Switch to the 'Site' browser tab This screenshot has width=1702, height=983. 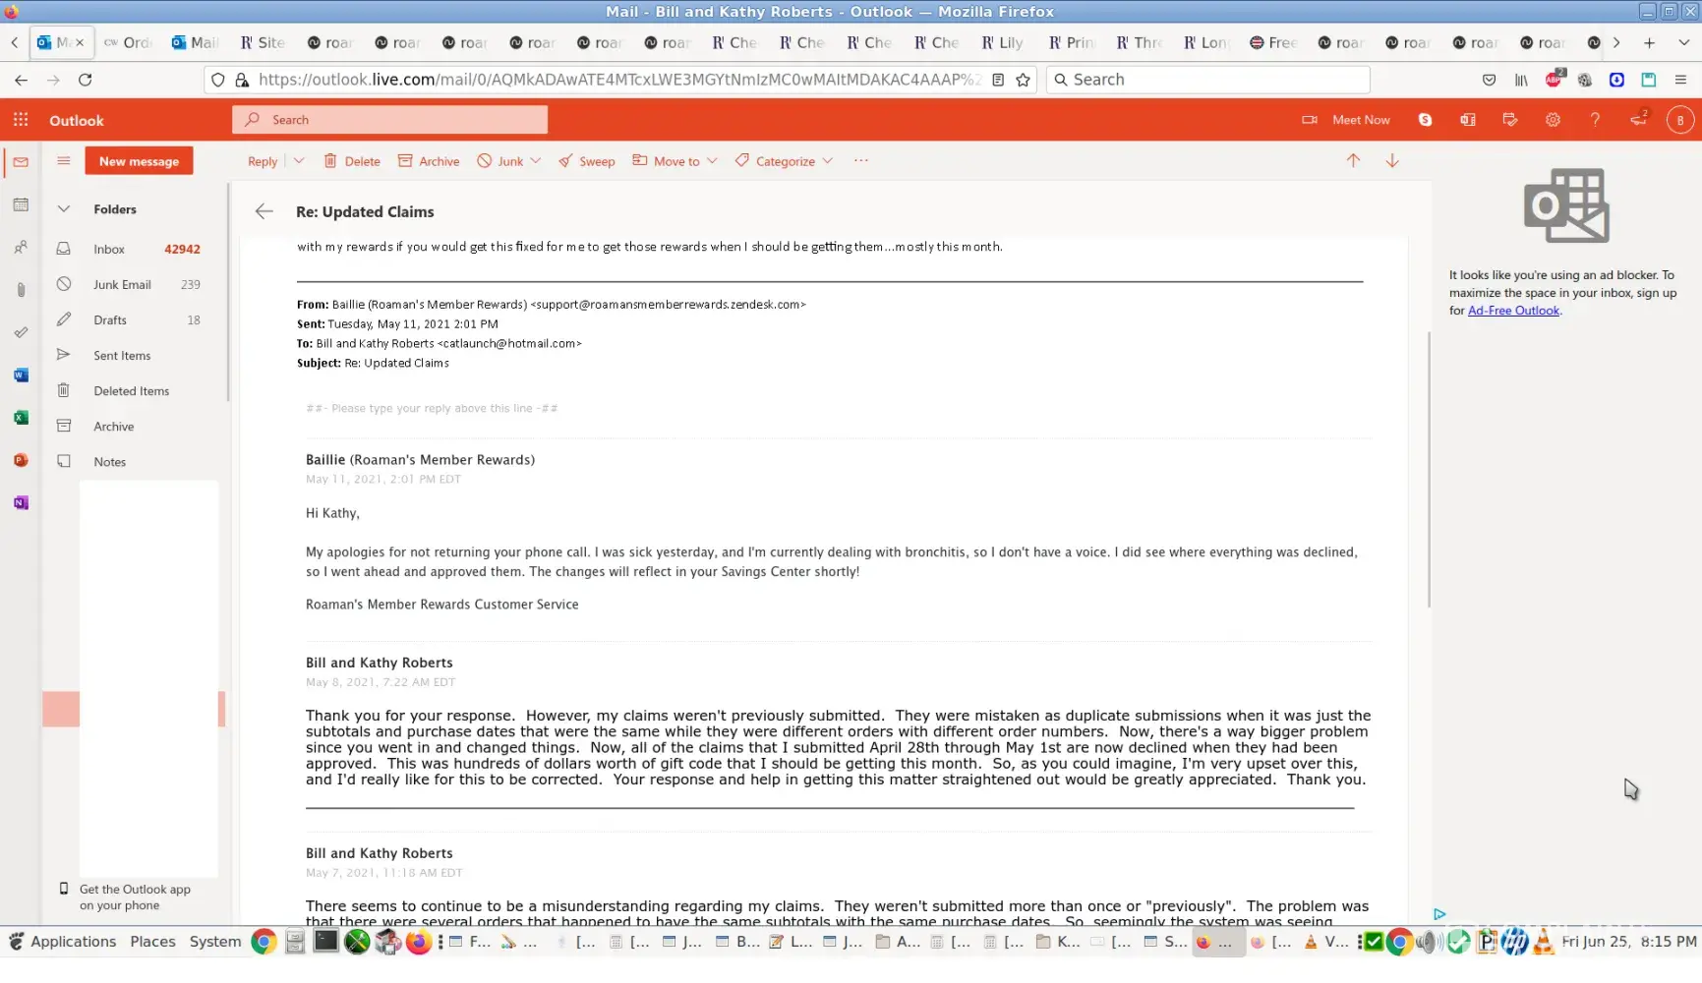(x=263, y=42)
